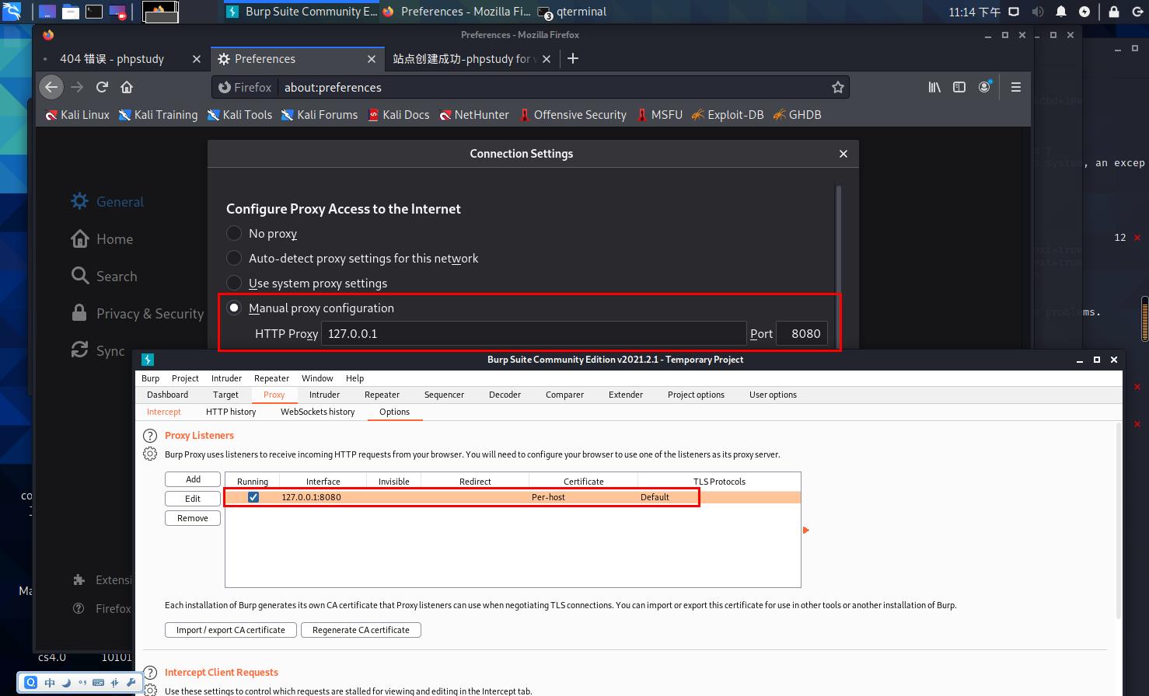The image size is (1149, 696).
Task: Open the WebSockets history sub-tab
Action: coord(317,412)
